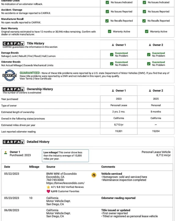The height and width of the screenshot is (221, 176).
Task: Click the Damage Brands row label
Action: click(x=10, y=53)
